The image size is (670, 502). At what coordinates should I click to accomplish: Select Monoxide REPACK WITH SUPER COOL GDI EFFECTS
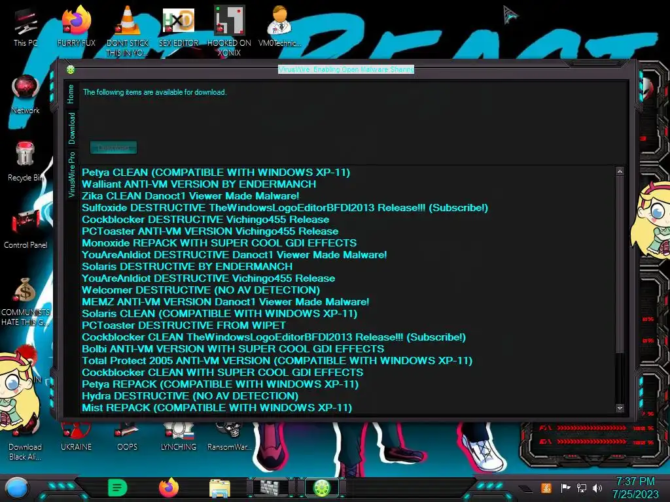coord(219,243)
